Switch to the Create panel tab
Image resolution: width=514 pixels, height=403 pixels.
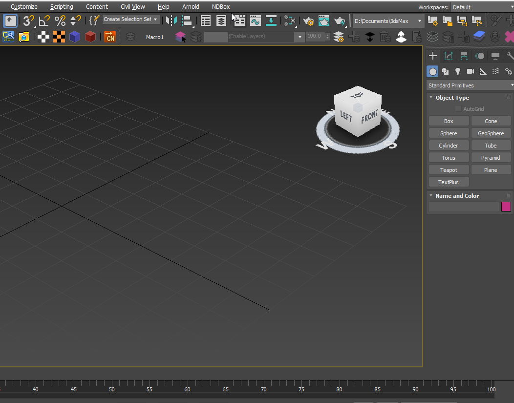point(433,56)
